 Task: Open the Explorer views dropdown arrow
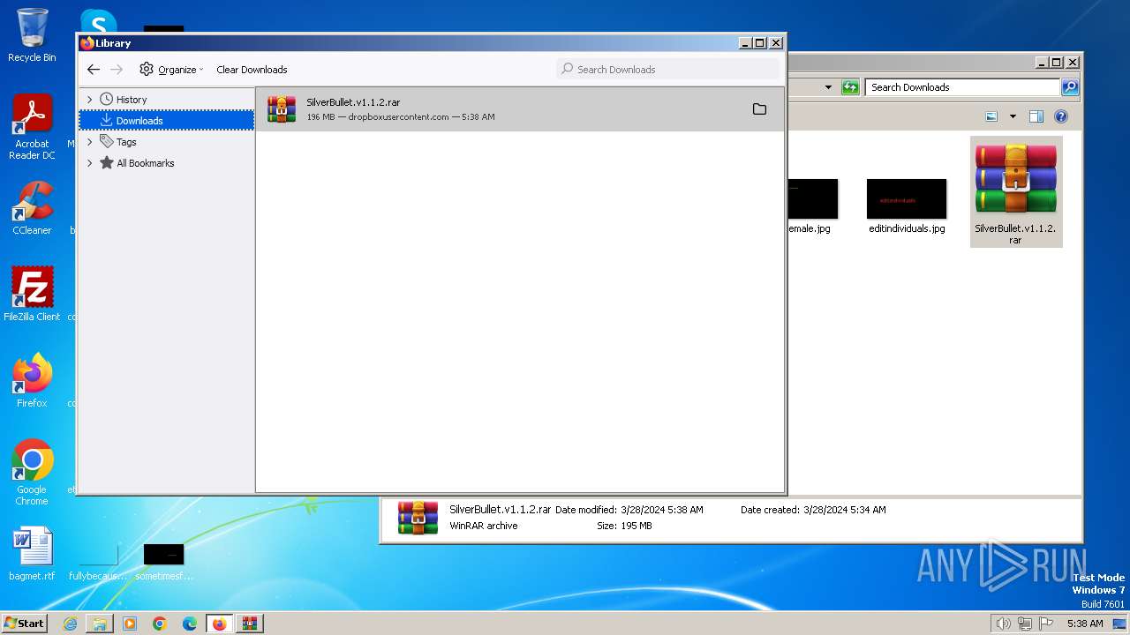tap(1013, 116)
